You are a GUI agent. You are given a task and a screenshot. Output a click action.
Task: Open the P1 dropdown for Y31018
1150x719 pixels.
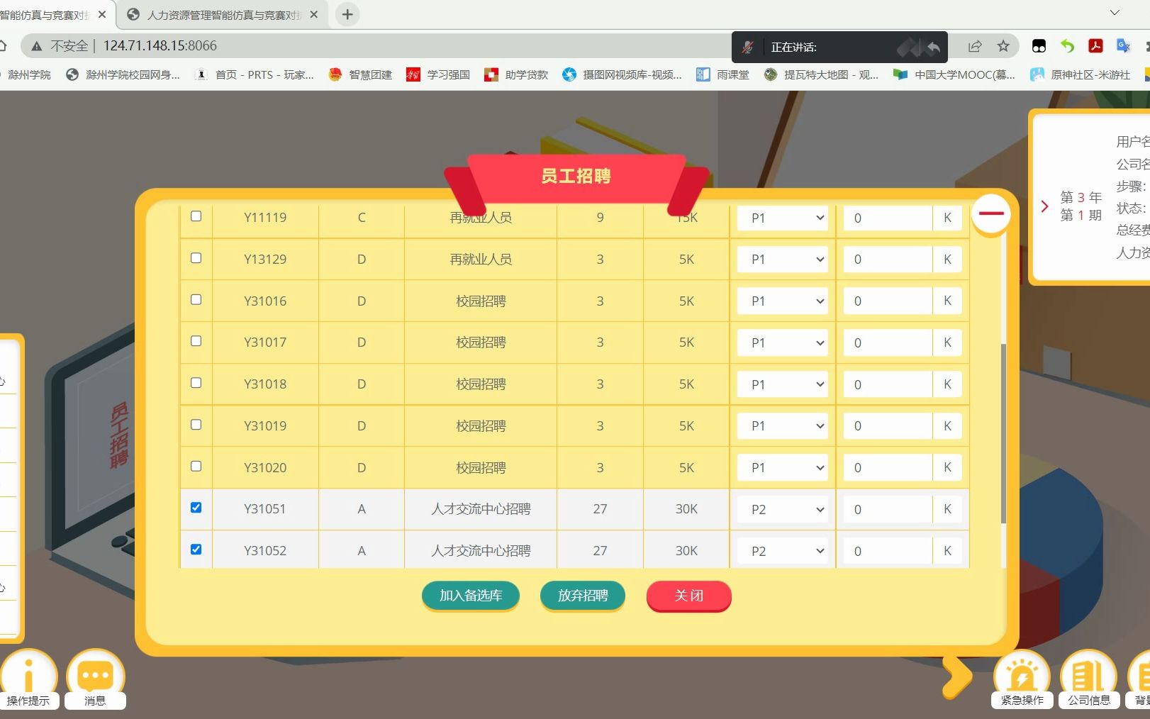click(x=783, y=384)
